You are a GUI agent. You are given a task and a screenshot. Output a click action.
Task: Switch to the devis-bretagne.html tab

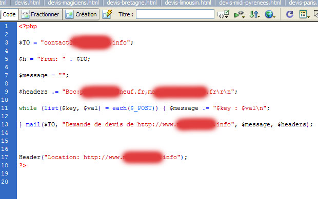[132, 3]
